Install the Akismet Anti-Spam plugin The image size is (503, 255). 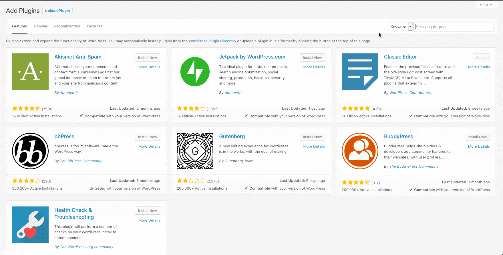click(x=148, y=57)
